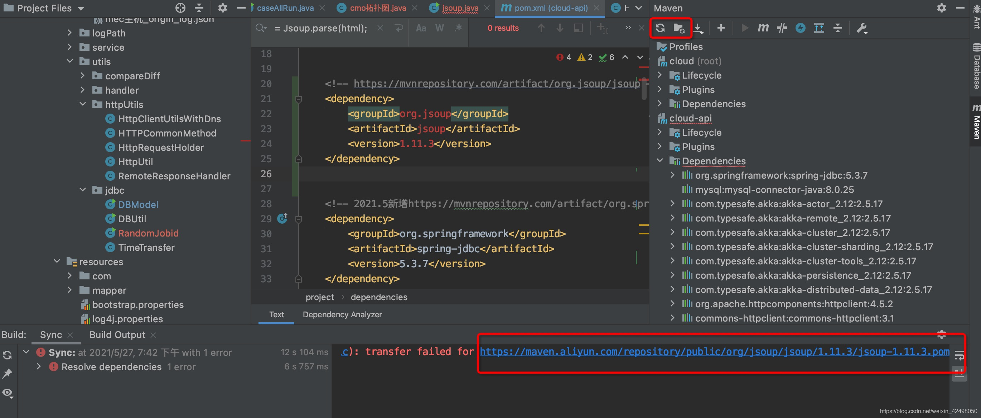Viewport: 981px width, 418px height.
Task: Collapse the cloud-api Dependencies node
Action: [660, 161]
